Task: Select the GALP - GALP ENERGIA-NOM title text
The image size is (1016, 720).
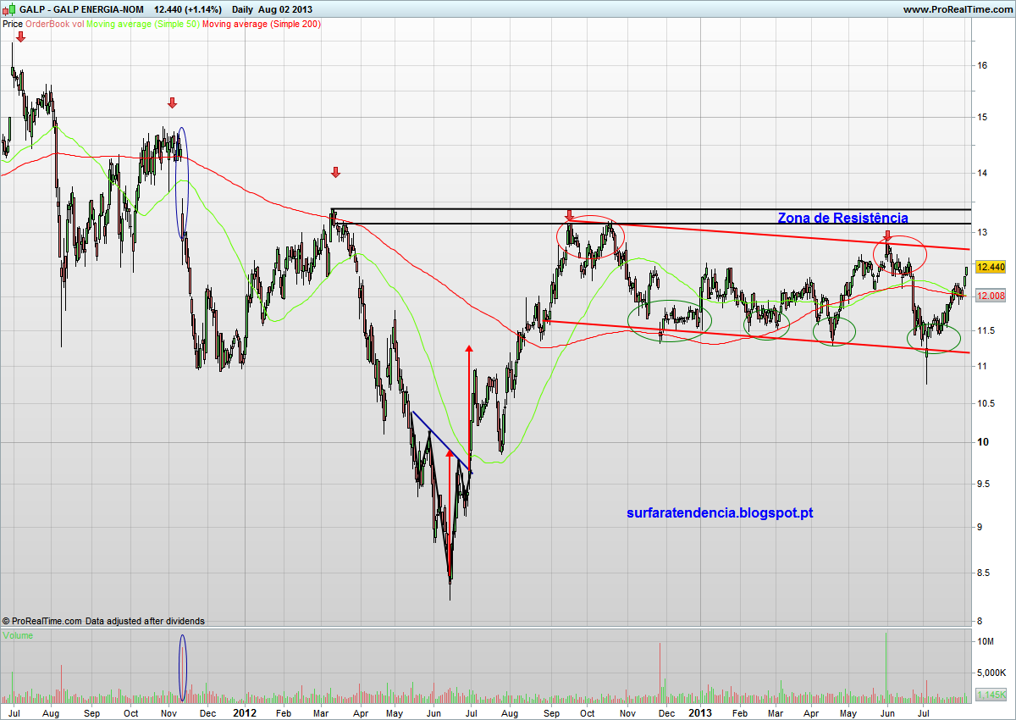Action: point(82,9)
